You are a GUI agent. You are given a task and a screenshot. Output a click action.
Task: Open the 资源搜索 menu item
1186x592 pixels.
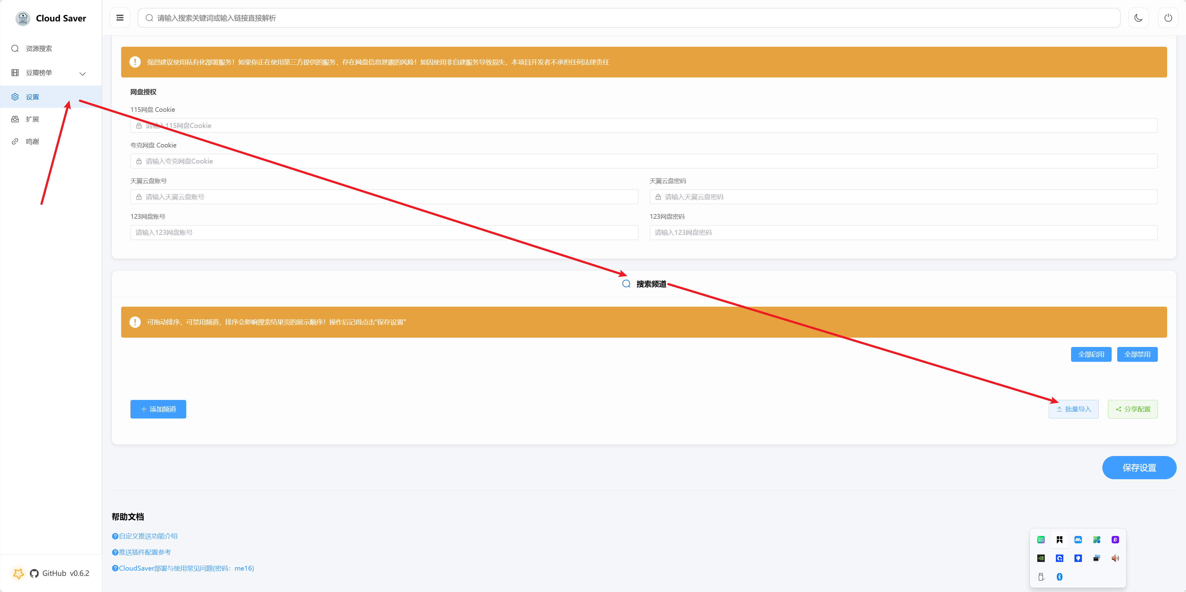39,48
